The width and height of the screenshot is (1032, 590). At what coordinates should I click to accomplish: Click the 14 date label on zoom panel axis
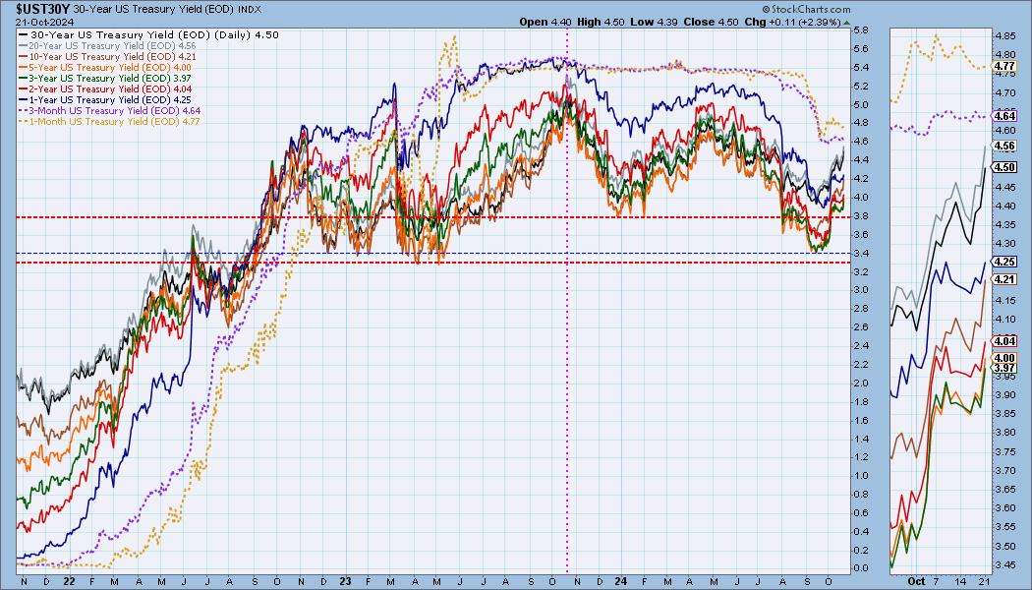(961, 582)
